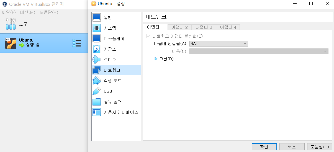Click the 디스플레이 monitor icon
Image resolution: width=334 pixels, height=152 pixels.
pyautogui.click(x=97, y=38)
